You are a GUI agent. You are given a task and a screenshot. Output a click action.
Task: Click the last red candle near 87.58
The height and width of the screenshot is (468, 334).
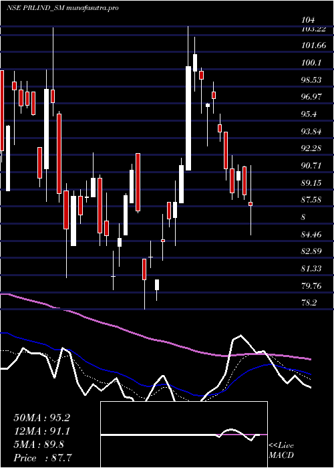click(x=251, y=204)
